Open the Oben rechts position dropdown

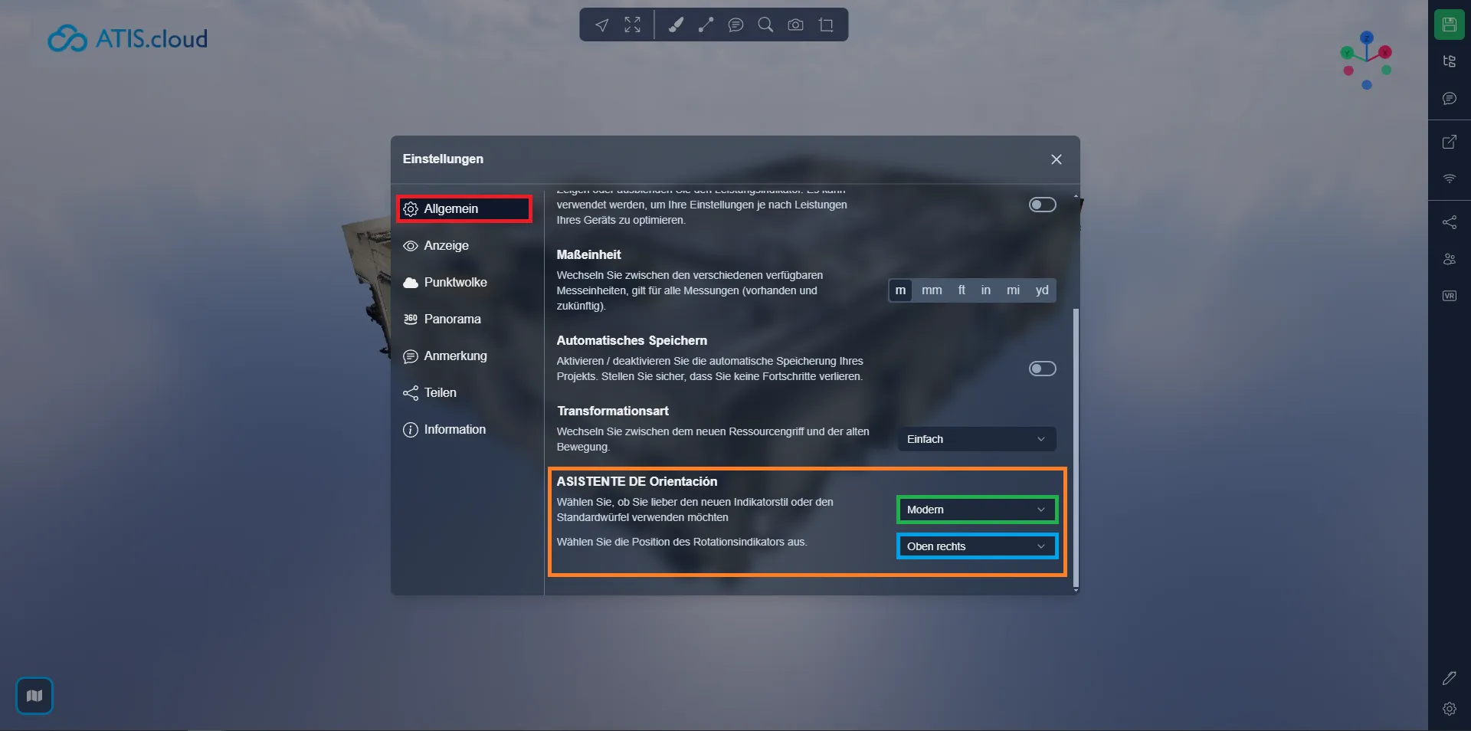pos(976,546)
